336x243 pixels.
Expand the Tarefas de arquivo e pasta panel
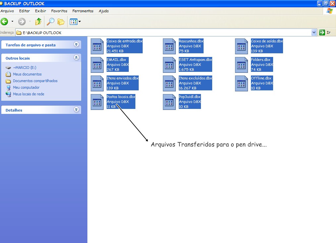pyautogui.click(x=76, y=44)
